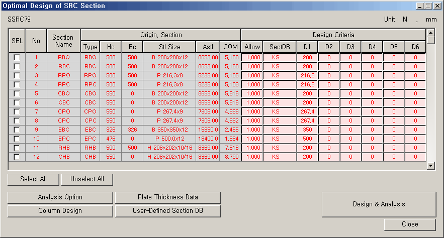
Task: Tick the checkbox for row 5 CBO
Action: [17, 94]
